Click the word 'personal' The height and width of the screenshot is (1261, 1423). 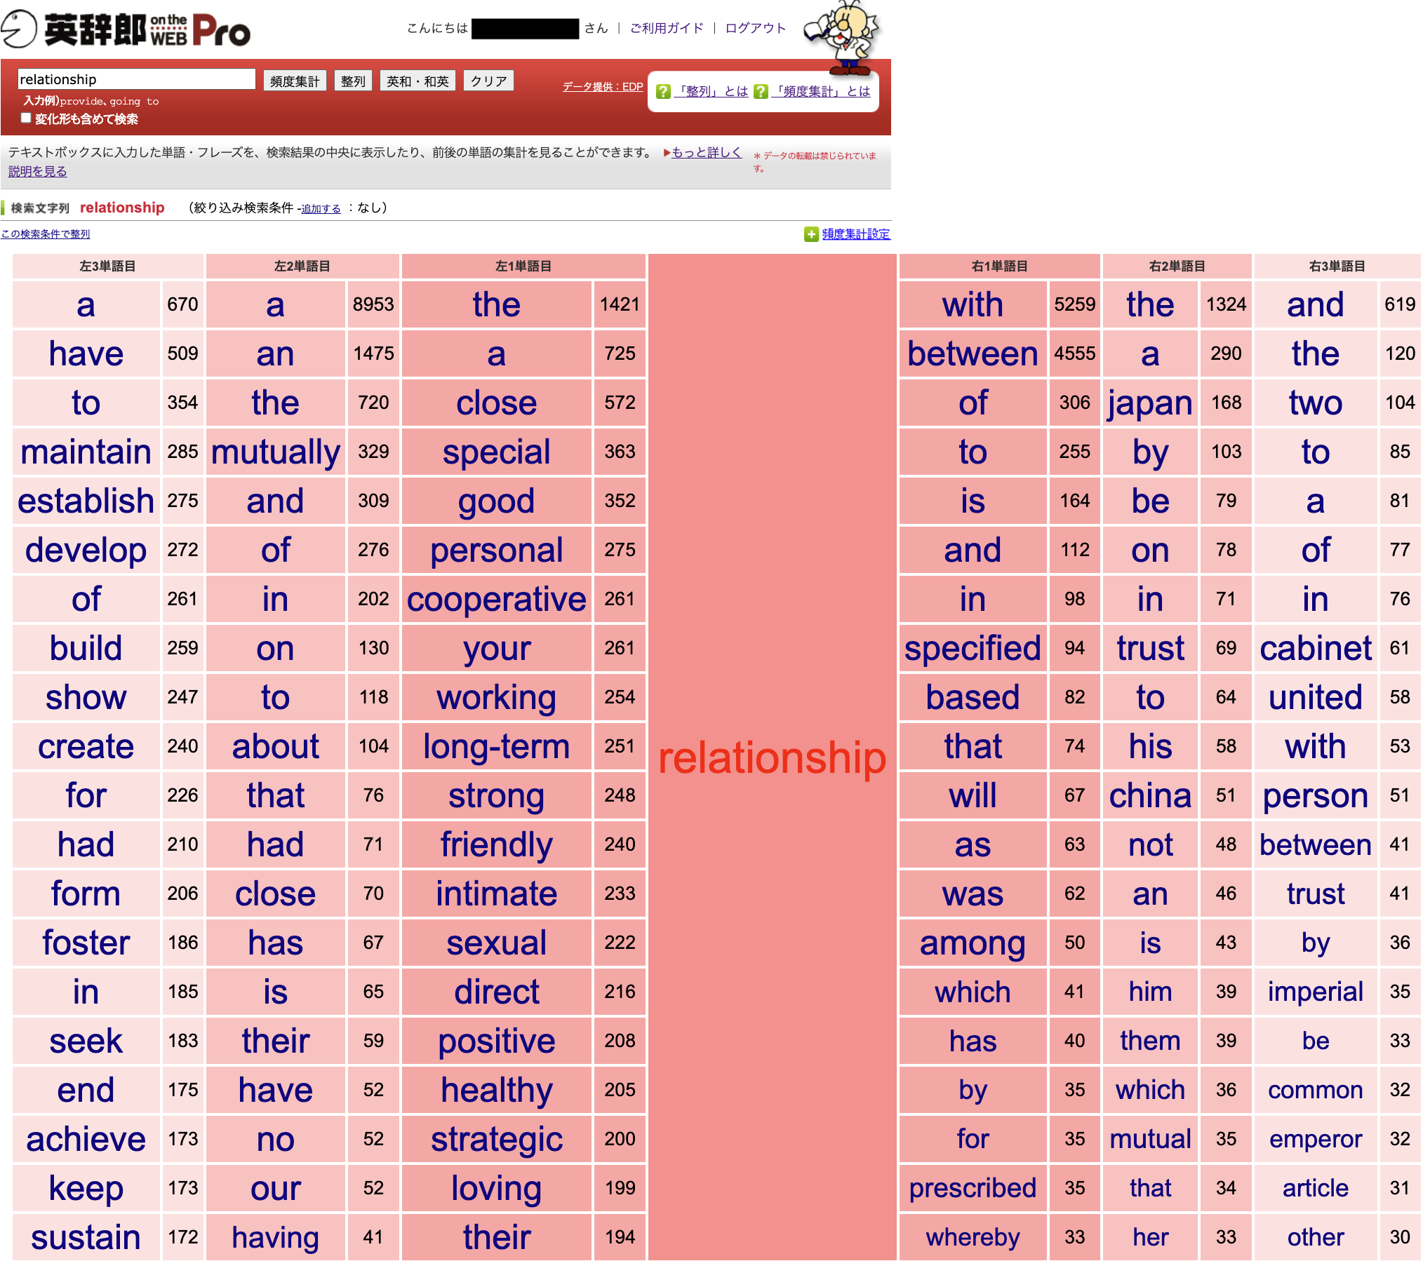point(497,551)
